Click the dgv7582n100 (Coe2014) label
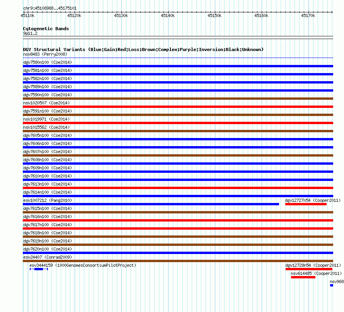 tap(48, 78)
